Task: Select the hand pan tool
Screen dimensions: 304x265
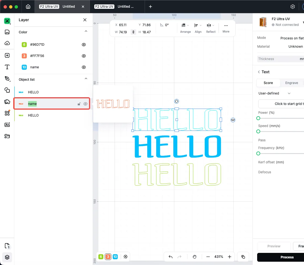Action: (195, 257)
